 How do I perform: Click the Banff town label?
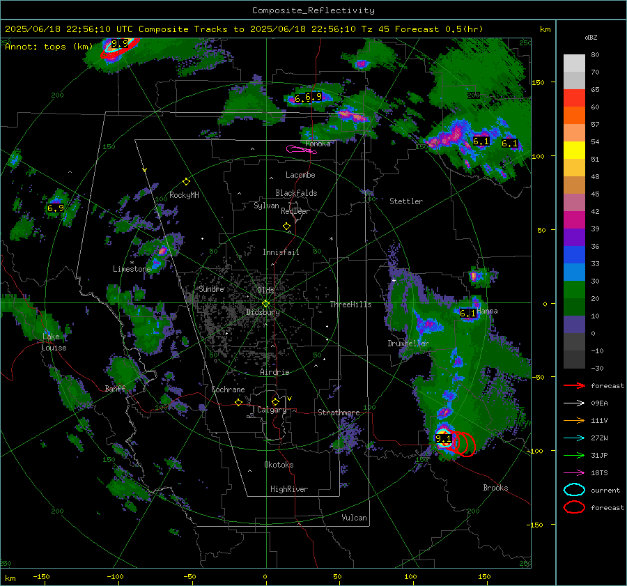pos(115,388)
